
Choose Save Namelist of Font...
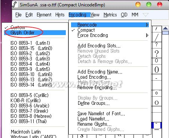coord(101,114)
